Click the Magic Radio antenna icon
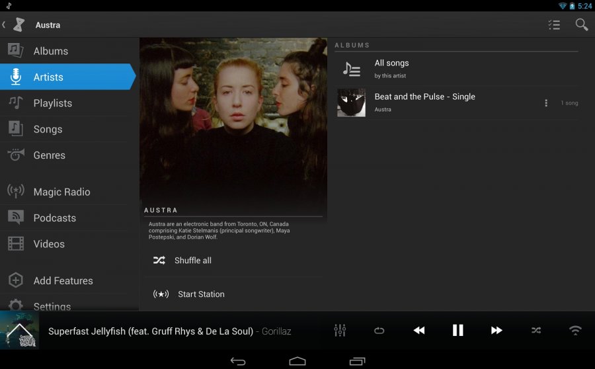 [x=16, y=191]
